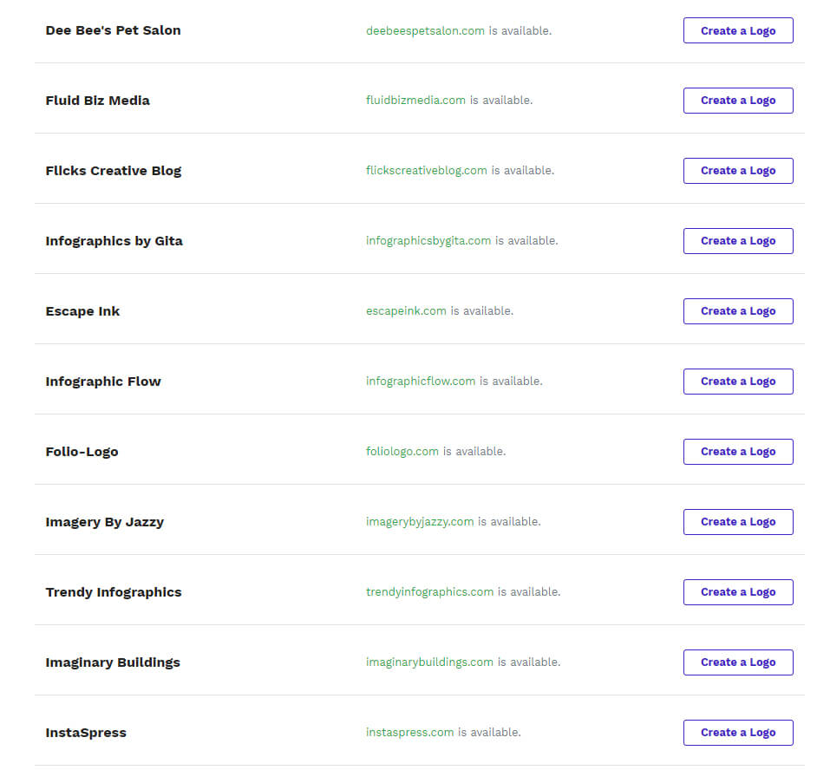Open the imagerybyjazzy.com domain link
The image size is (817, 770).
[420, 521]
